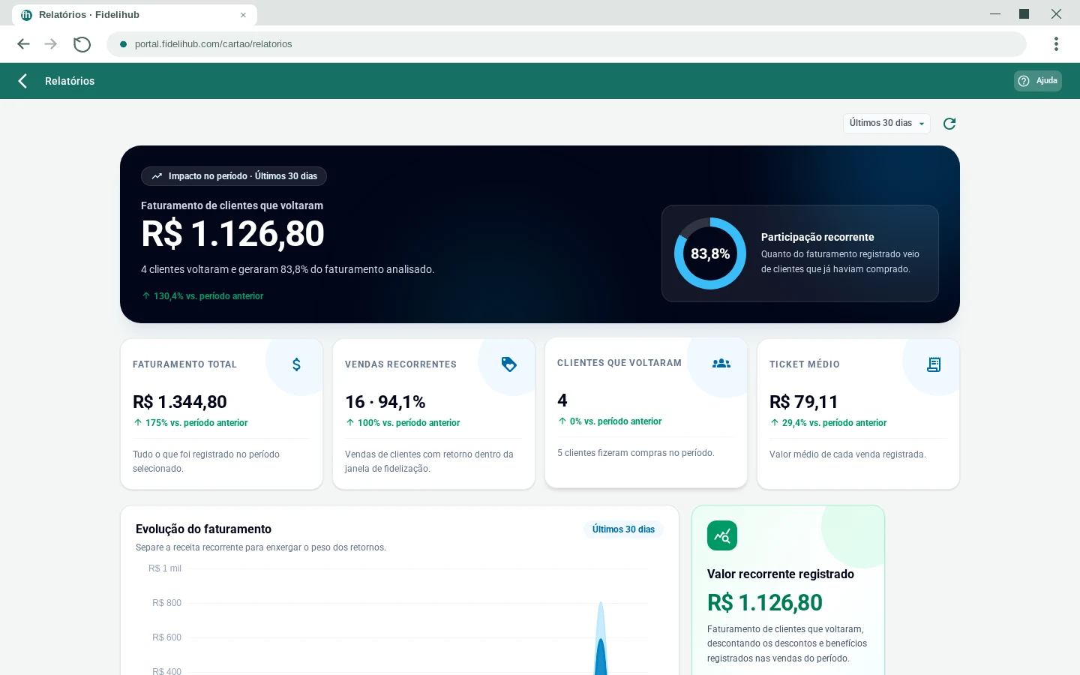Click the 83,8% donut chart
This screenshot has height=675, width=1080.
tap(710, 253)
